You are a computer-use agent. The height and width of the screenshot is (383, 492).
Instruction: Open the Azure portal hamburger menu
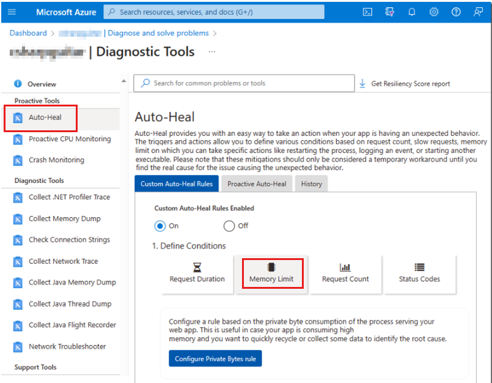click(x=11, y=11)
